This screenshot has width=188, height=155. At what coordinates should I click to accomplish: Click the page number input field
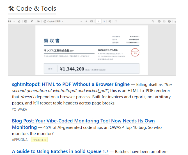(x=98, y=21)
